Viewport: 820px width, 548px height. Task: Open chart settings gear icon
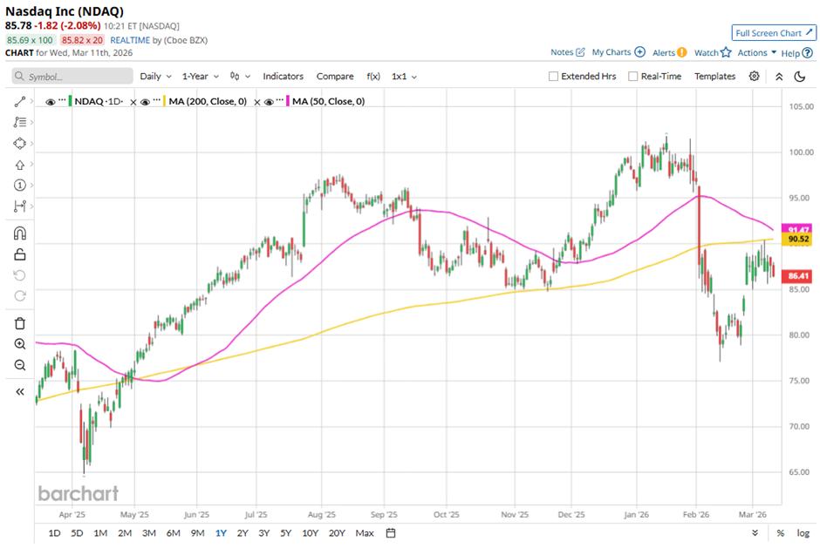pyautogui.click(x=755, y=77)
